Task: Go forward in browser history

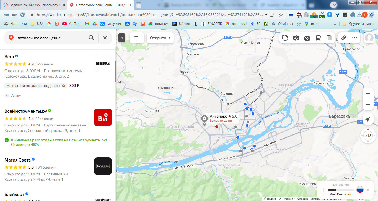Action: point(14,15)
